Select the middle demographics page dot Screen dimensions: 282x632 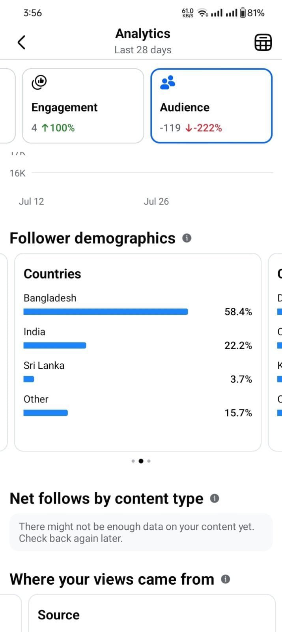click(141, 461)
